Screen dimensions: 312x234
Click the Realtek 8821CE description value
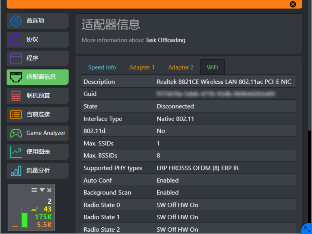[x=224, y=82]
